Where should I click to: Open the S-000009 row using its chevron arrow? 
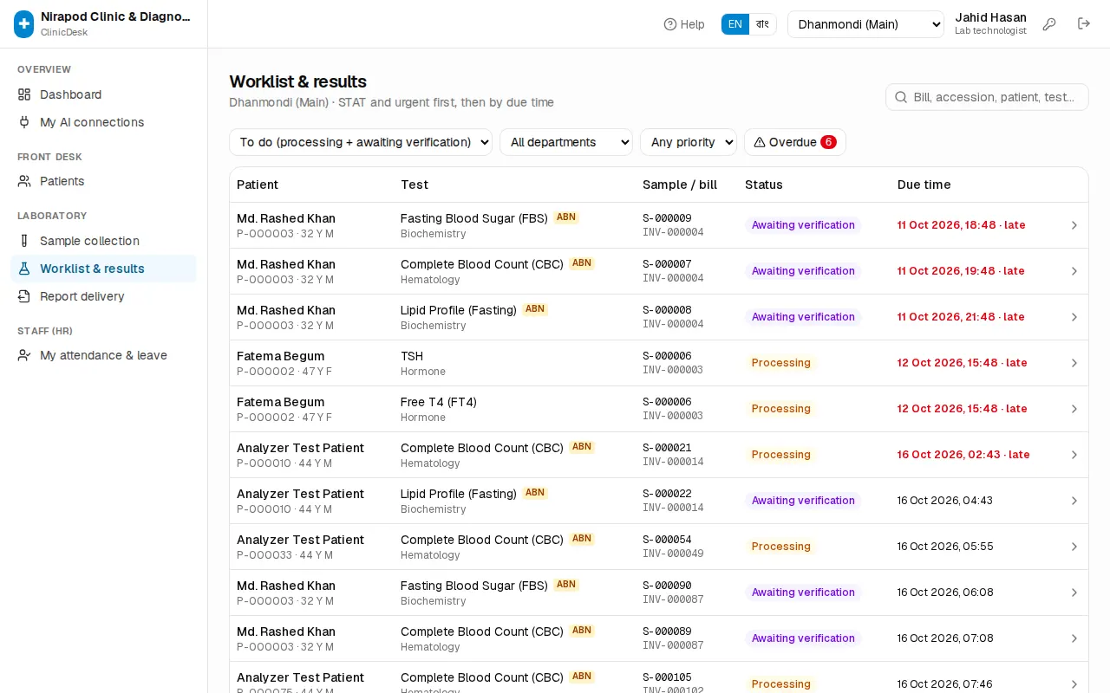pyautogui.click(x=1074, y=225)
